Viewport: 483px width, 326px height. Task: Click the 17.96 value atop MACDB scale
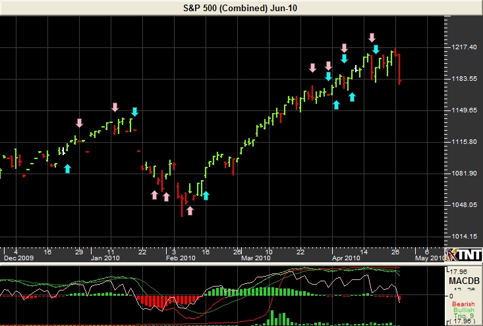(x=459, y=271)
